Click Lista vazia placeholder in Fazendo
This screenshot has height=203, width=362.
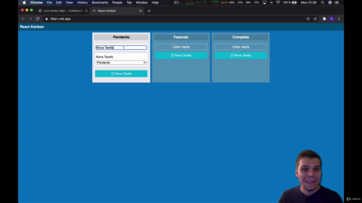(181, 47)
